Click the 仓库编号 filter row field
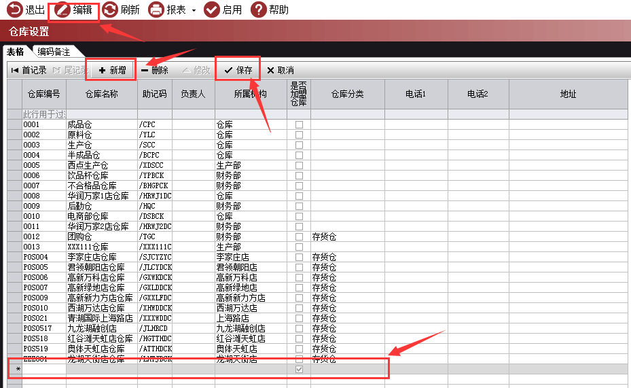The image size is (631, 388). click(x=44, y=114)
